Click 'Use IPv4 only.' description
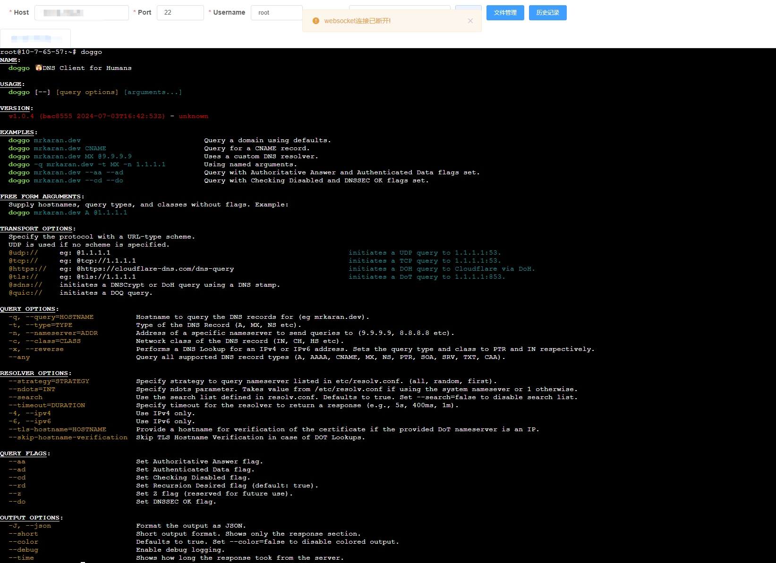The image size is (776, 563). coord(165,413)
